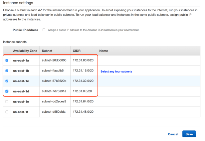This screenshot has width=205, height=141.
Task: Click the 172.31.48.0/20 CIDR cell
Action: pyautogui.click(x=83, y=112)
